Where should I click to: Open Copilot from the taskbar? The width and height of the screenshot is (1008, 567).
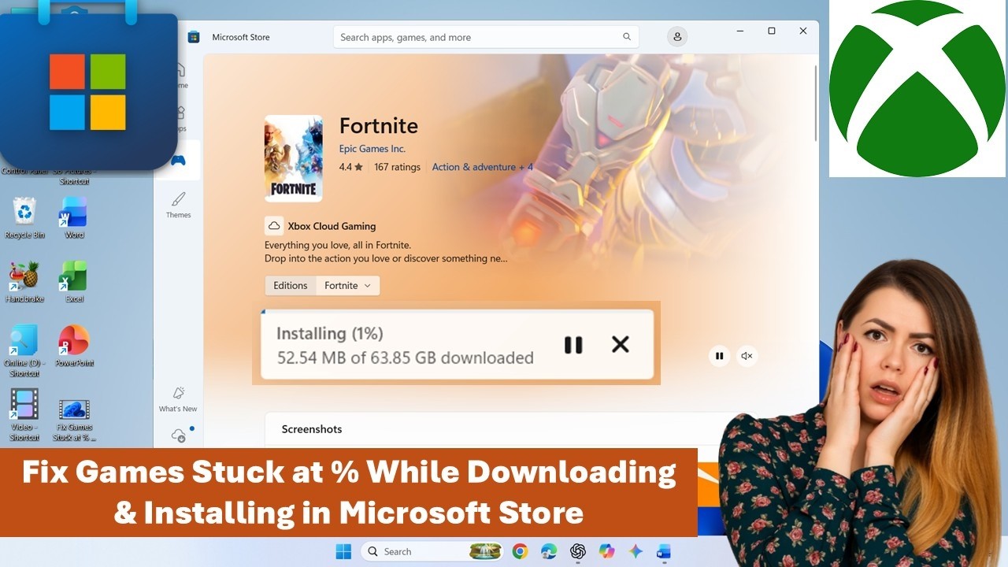coord(606,551)
